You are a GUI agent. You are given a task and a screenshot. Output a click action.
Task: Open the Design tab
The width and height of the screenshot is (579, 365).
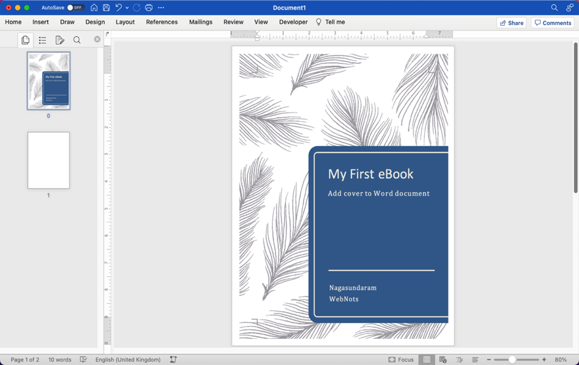[95, 22]
